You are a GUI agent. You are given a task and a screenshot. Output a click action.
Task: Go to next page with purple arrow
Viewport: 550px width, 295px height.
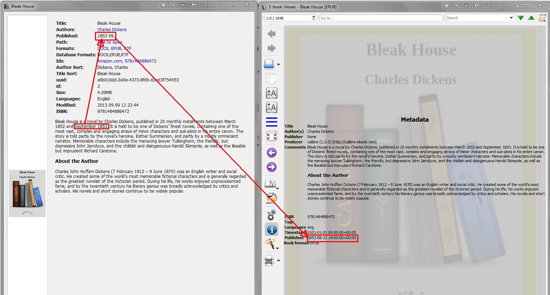tap(271, 167)
